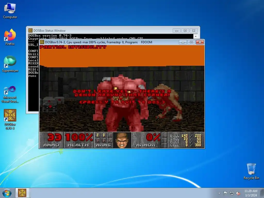The width and height of the screenshot is (264, 198).
Task: Open Microsoft Visual Studio shortcut
Action: point(10,94)
